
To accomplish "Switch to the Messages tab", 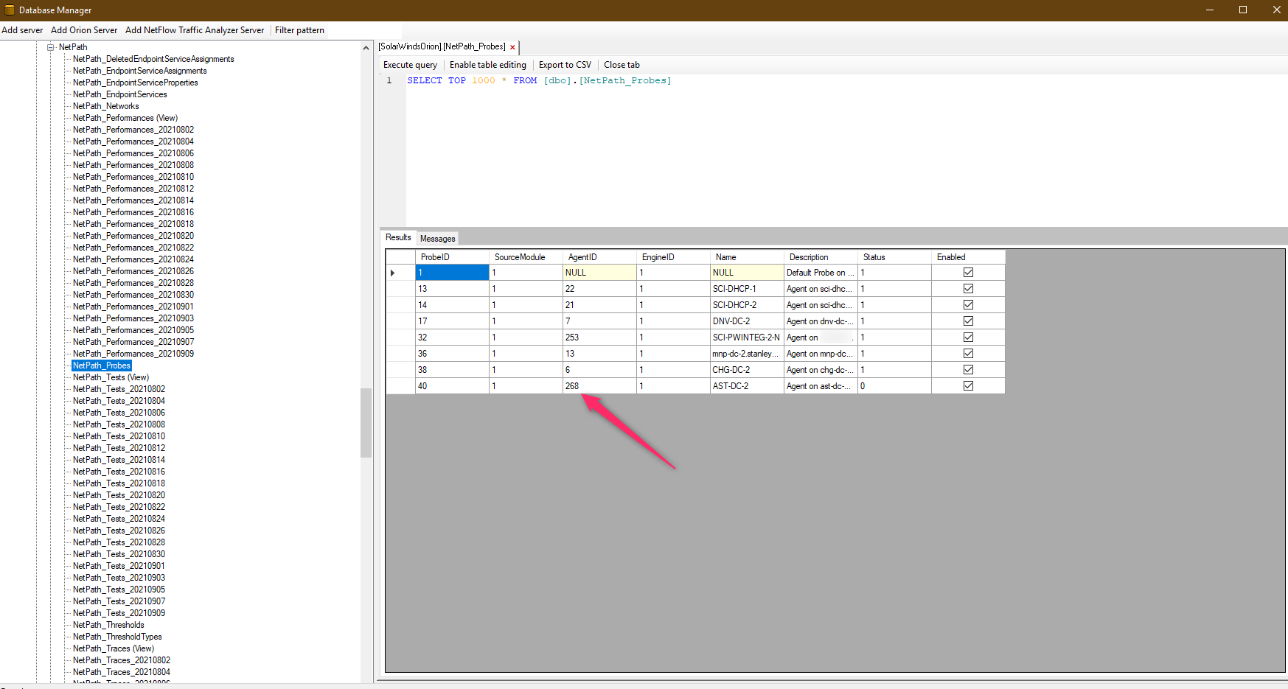I will click(437, 239).
